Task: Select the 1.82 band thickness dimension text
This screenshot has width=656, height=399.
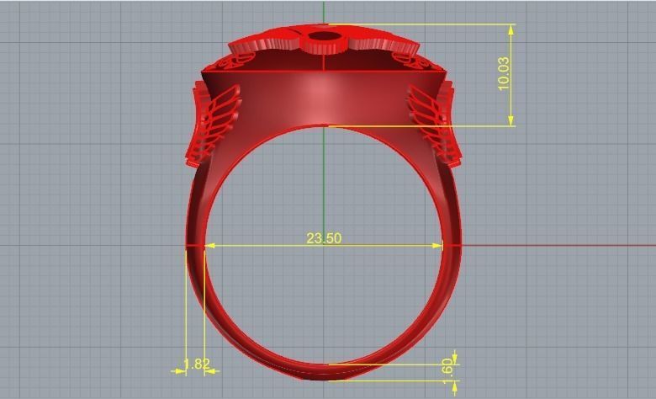Action: point(197,364)
